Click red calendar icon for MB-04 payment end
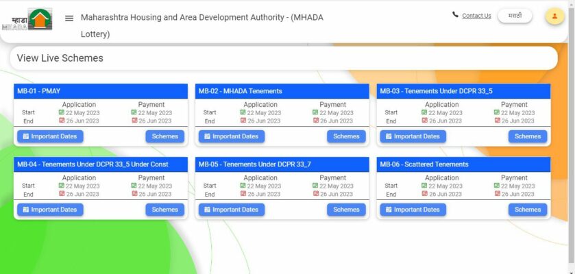 coord(134,194)
